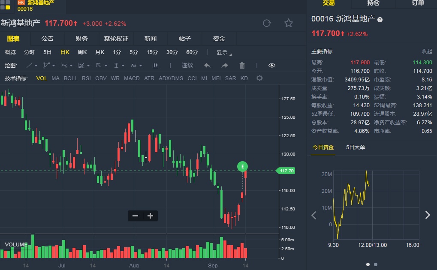The image size is (437, 270).
Task: Delete drawings with the trash icon
Action: pyautogui.click(x=242, y=66)
